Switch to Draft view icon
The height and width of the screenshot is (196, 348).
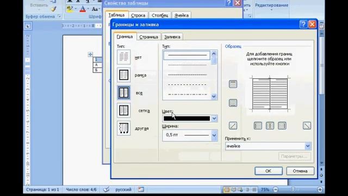pyautogui.click(x=254, y=189)
